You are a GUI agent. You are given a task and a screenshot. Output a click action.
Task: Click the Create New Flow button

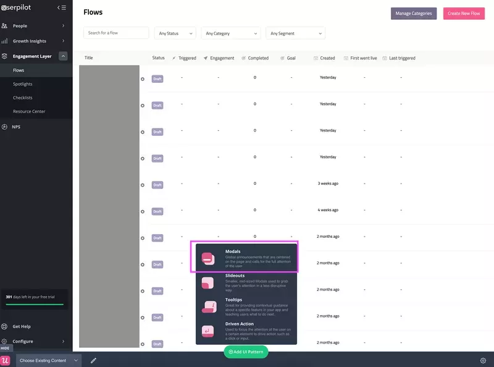(x=463, y=12)
